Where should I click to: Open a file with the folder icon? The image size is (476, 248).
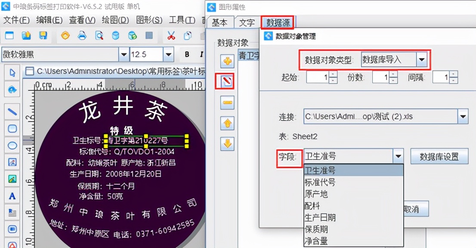coord(26,36)
